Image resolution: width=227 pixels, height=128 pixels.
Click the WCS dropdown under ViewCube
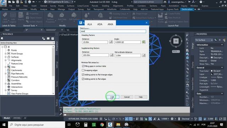176,51
